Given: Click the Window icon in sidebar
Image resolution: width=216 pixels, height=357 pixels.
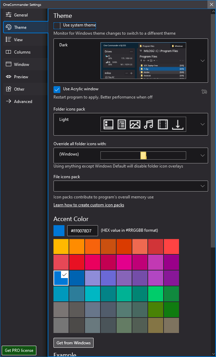Looking at the screenshot, I should [x=9, y=64].
